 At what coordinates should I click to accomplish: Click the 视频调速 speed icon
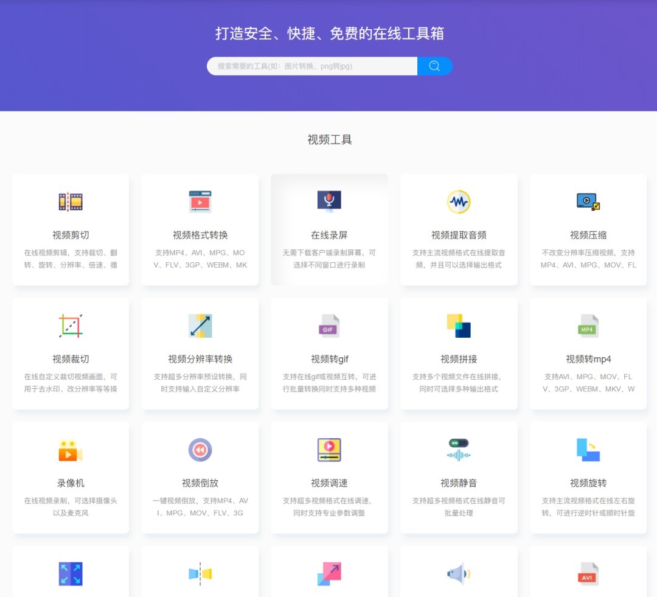tap(329, 450)
